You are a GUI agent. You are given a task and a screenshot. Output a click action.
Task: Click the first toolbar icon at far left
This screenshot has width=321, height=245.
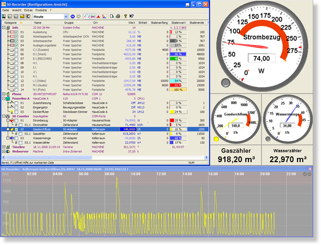(5, 17)
